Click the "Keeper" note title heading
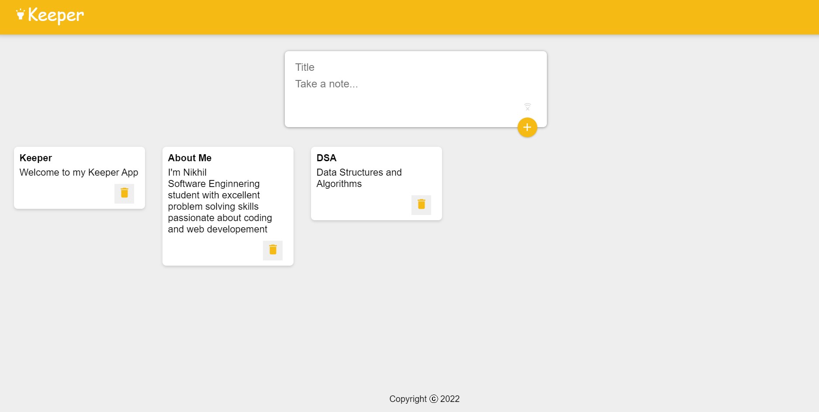819x412 pixels. coord(35,158)
